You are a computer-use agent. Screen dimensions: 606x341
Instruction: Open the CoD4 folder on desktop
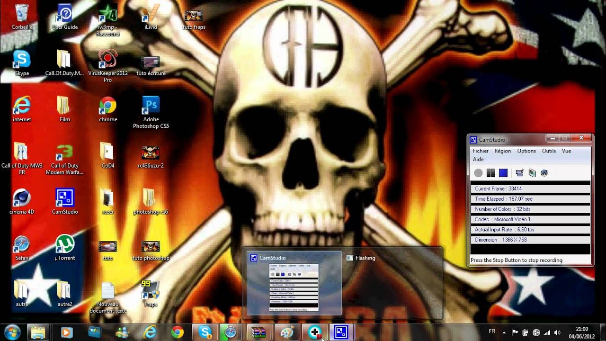(108, 155)
